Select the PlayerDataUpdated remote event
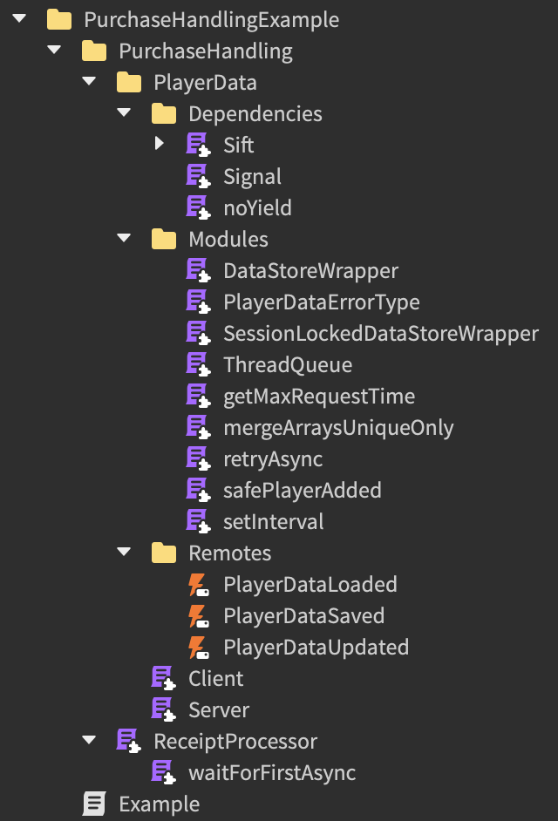The image size is (558, 821). (316, 648)
